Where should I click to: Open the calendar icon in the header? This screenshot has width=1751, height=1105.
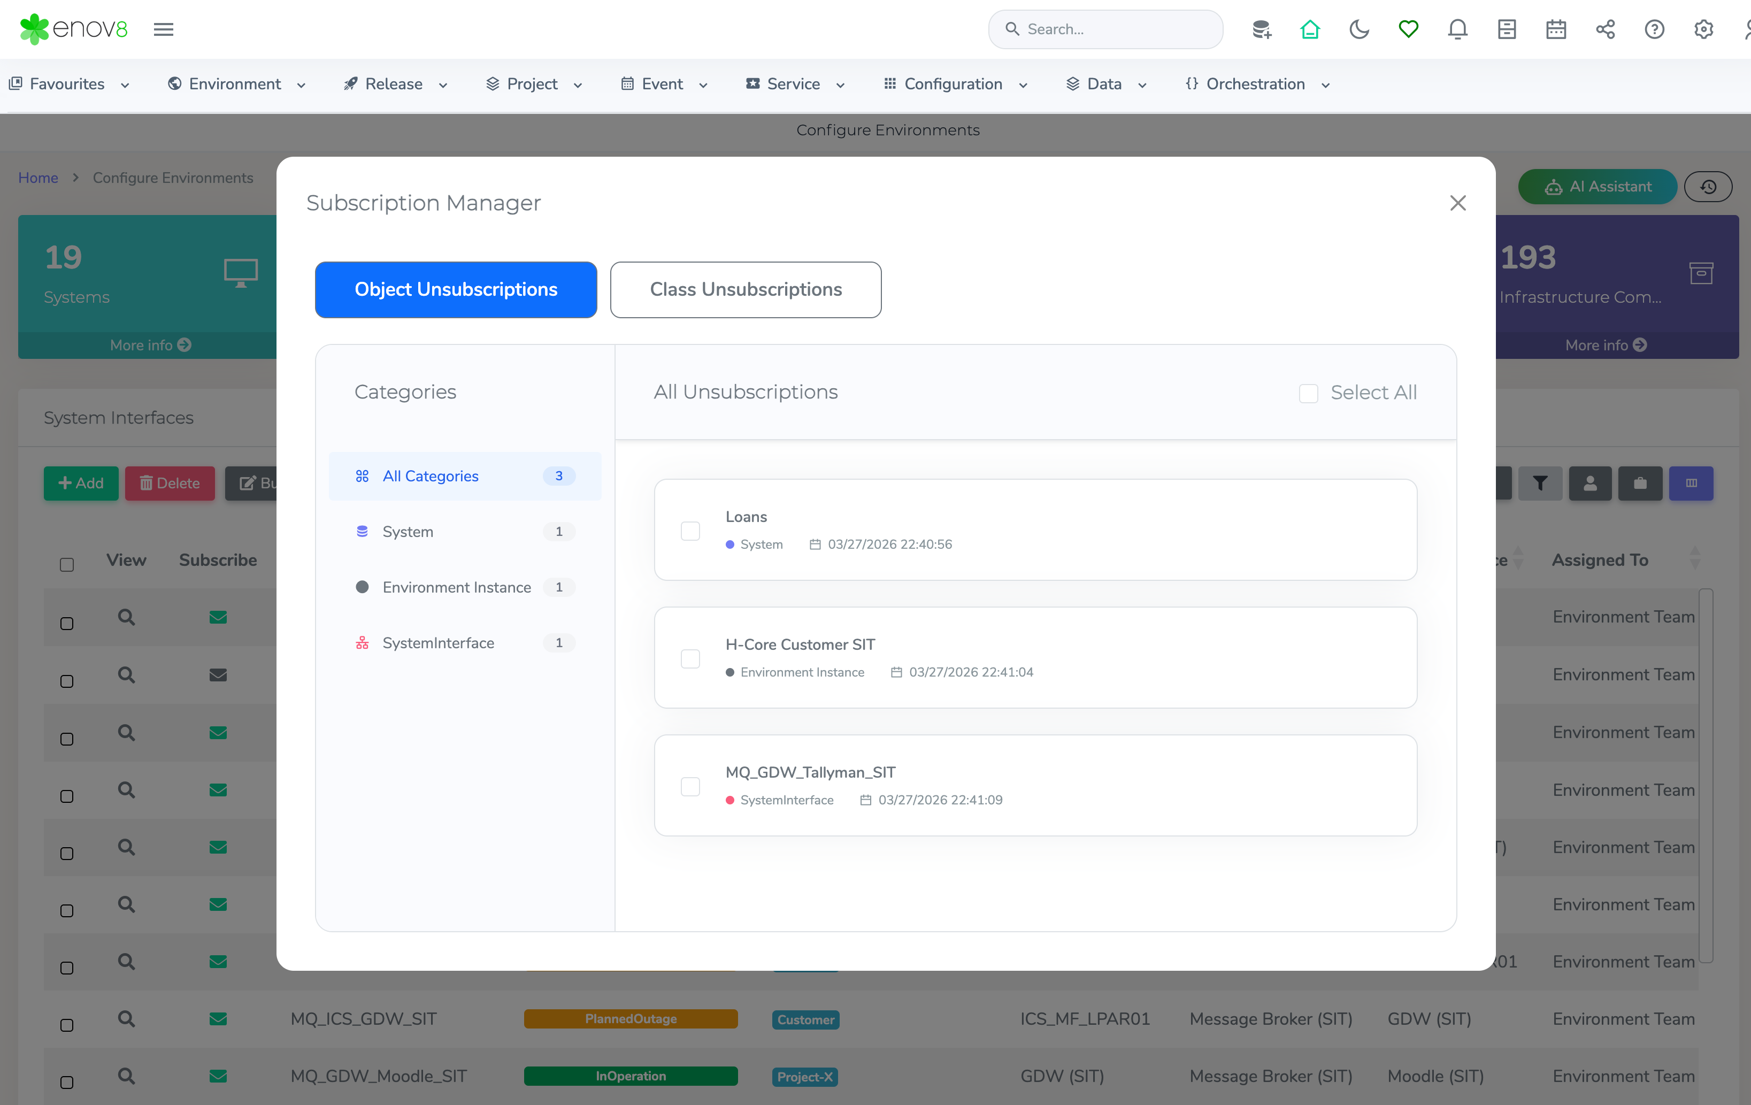pyautogui.click(x=1556, y=29)
